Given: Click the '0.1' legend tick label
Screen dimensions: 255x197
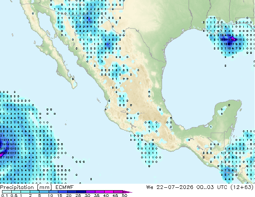Looking at the screenshot, I should (x=4, y=195).
